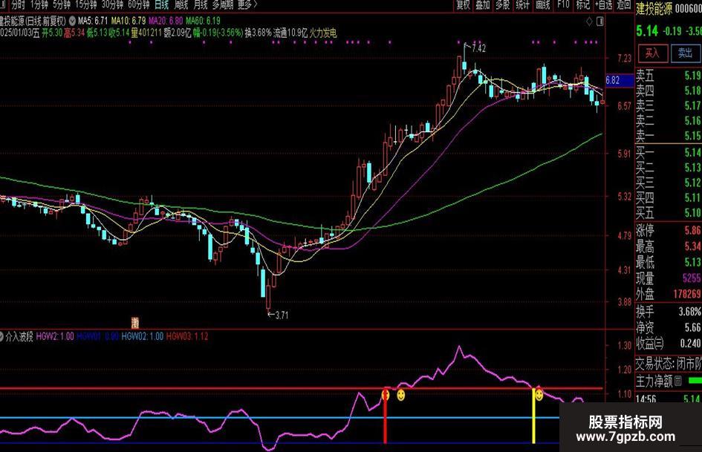Activate the 画线 drawing tool
Screen dimensions: 702x452
pyautogui.click(x=542, y=5)
